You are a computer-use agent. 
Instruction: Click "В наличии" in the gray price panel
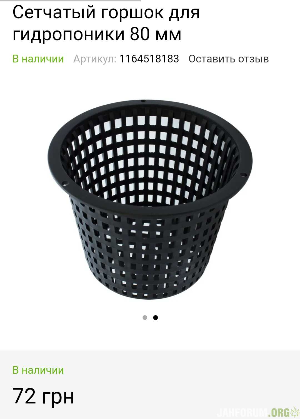click(x=38, y=370)
